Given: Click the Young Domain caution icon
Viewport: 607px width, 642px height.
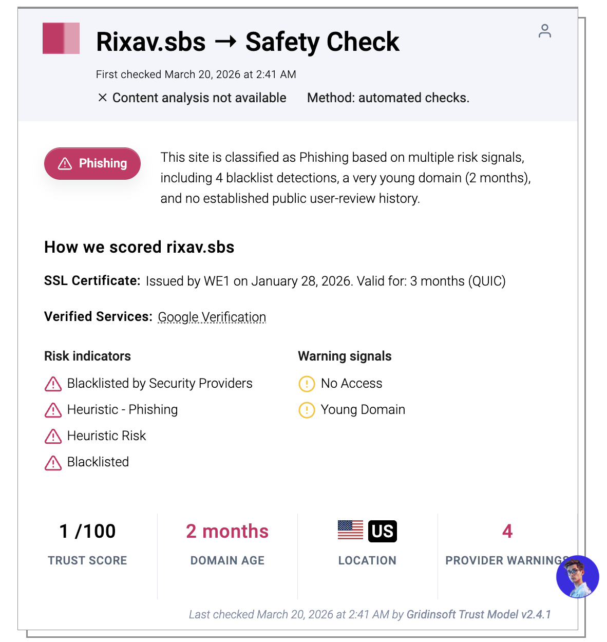Looking at the screenshot, I should point(307,410).
